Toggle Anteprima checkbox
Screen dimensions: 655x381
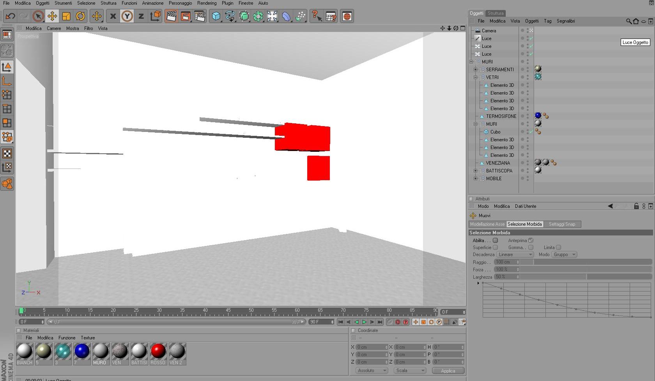click(x=531, y=241)
